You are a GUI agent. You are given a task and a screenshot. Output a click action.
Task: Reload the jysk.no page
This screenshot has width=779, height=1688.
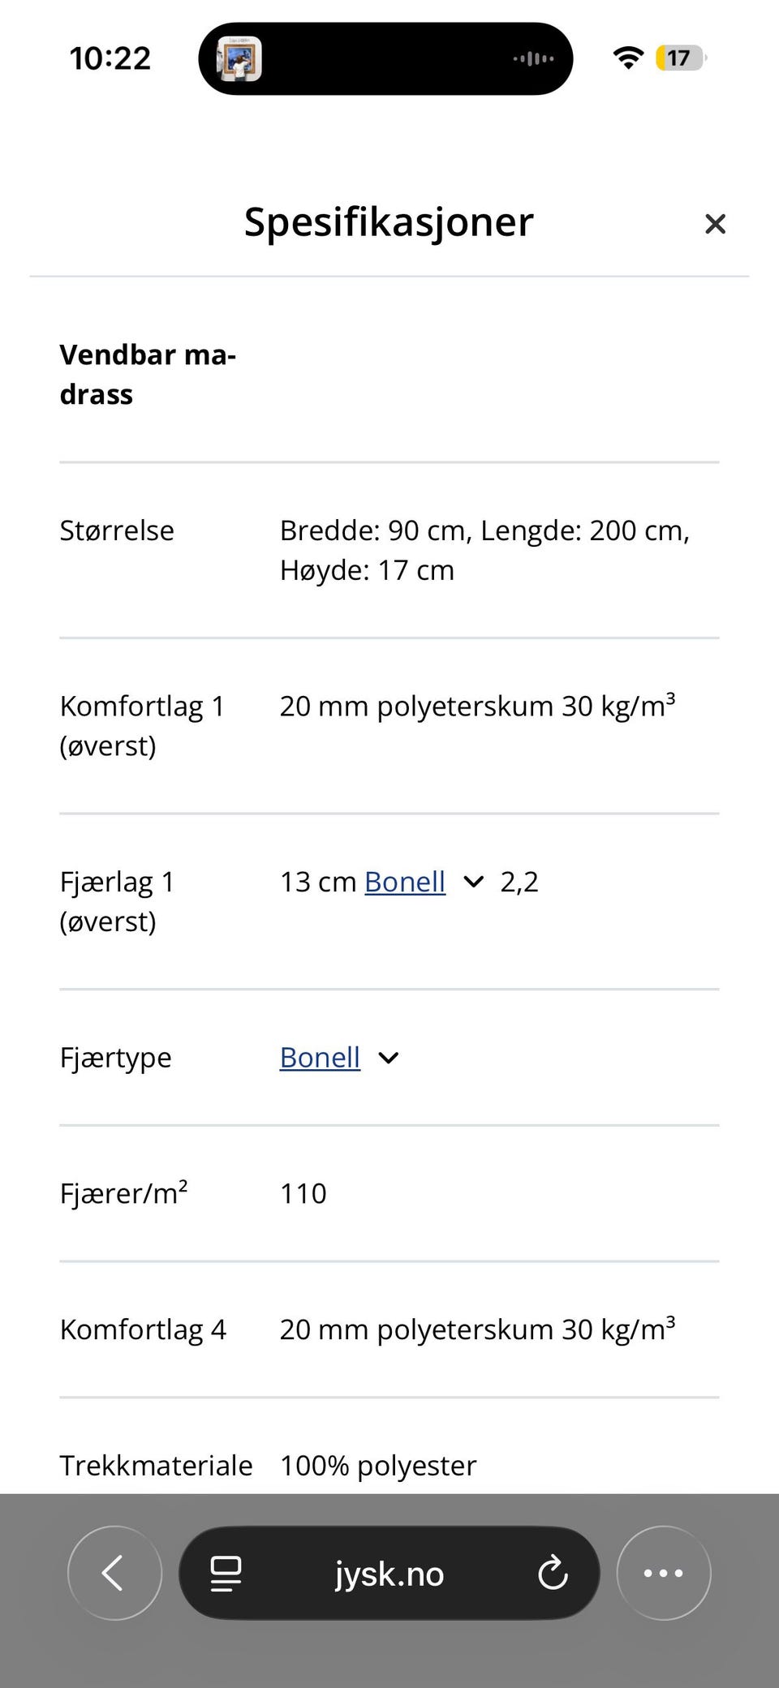[553, 1573]
